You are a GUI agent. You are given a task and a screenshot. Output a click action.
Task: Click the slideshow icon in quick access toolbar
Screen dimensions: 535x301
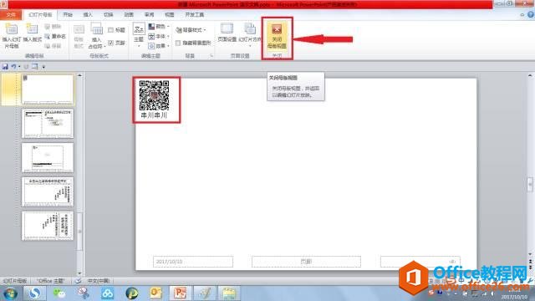point(35,67)
